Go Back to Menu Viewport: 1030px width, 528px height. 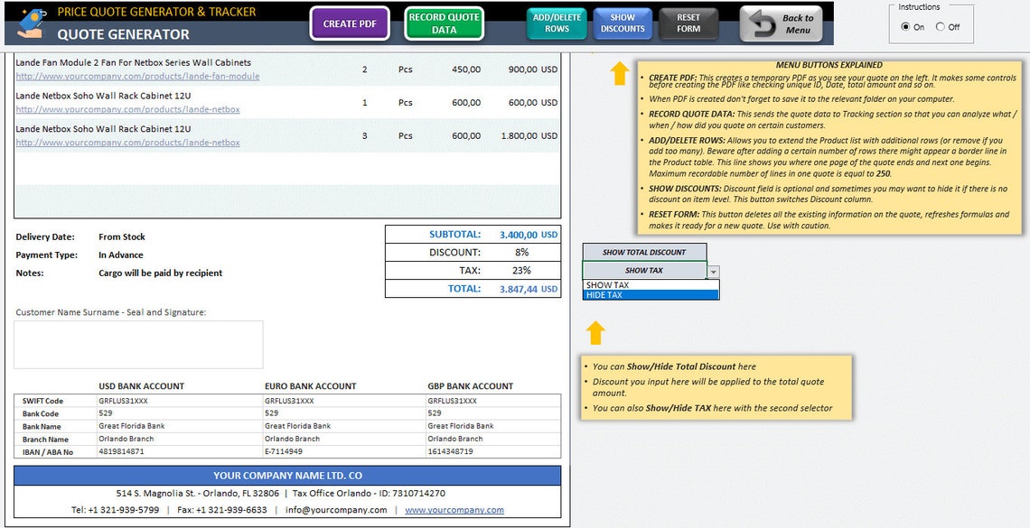[782, 25]
